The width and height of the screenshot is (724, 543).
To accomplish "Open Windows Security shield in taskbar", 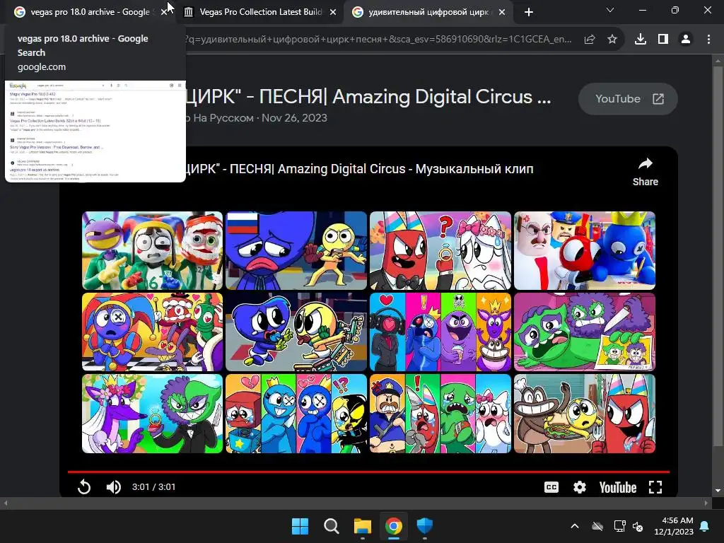I will (424, 526).
